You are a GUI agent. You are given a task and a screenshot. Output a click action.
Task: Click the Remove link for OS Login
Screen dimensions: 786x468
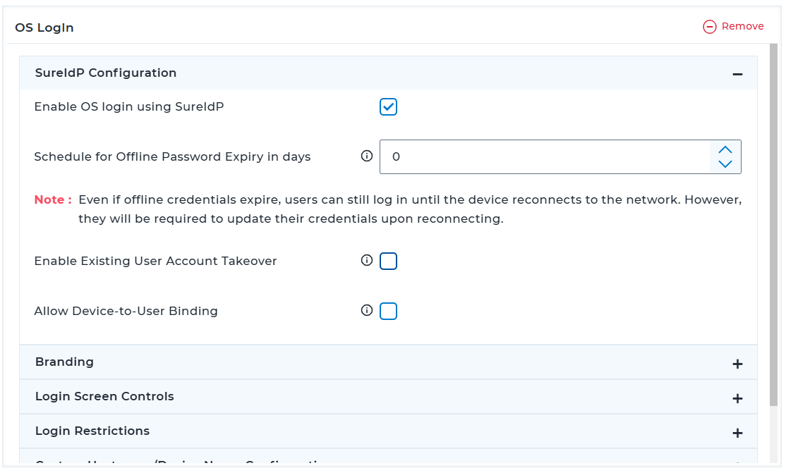coord(742,26)
